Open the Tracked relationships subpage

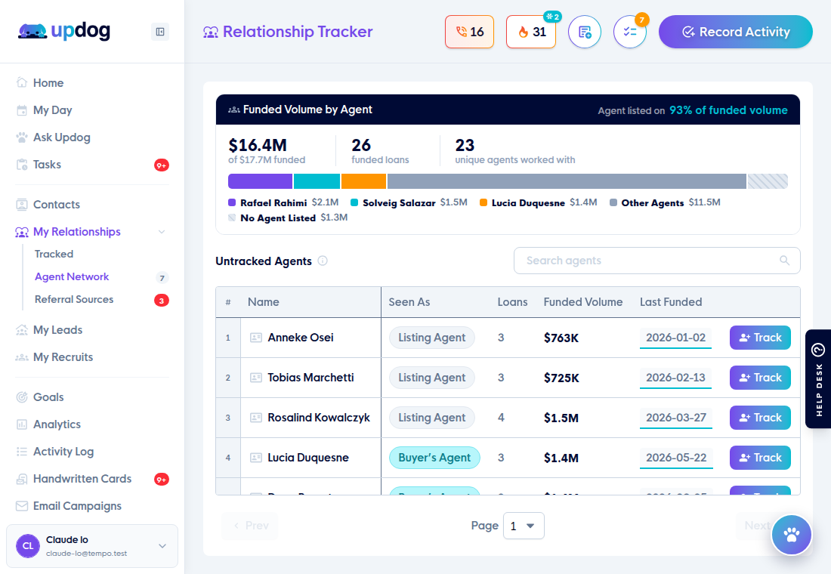tap(54, 254)
